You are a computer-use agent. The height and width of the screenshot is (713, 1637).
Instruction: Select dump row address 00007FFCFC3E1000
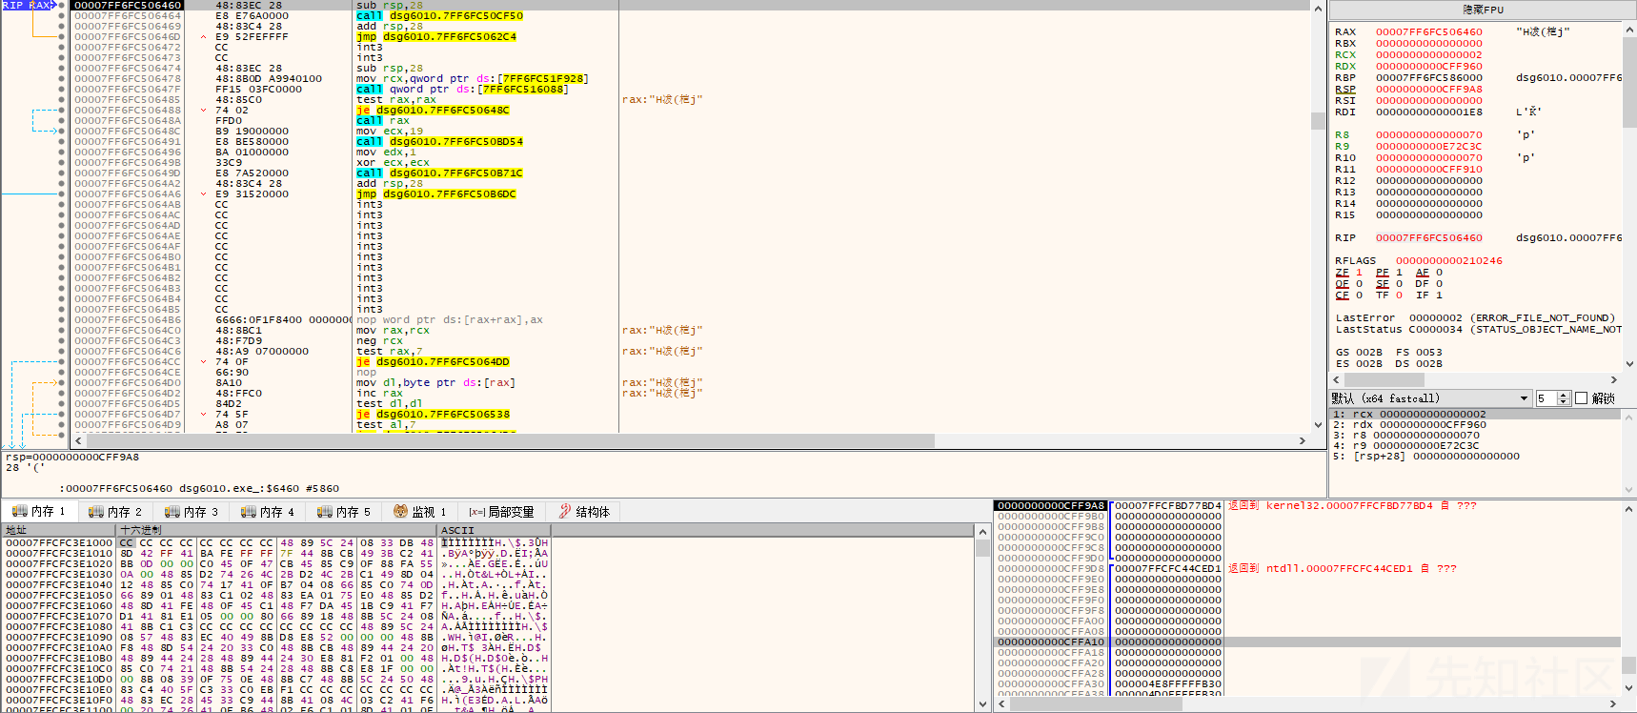tap(59, 543)
